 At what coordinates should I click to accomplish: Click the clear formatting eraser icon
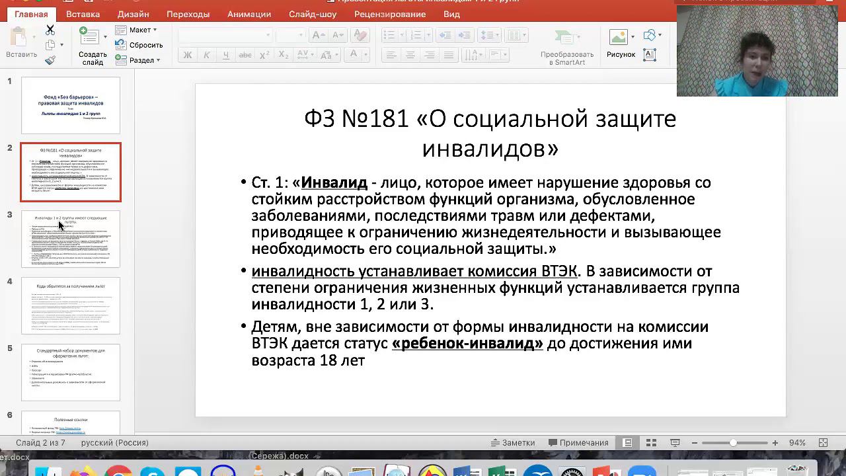pos(360,35)
